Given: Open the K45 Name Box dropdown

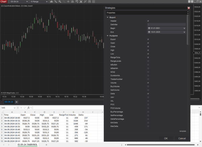Looking at the screenshot, I should 14,108.
